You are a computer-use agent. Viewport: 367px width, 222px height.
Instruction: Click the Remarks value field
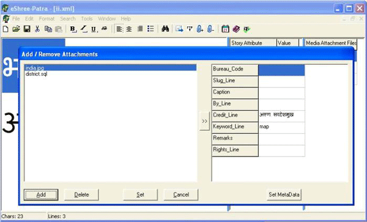281,139
